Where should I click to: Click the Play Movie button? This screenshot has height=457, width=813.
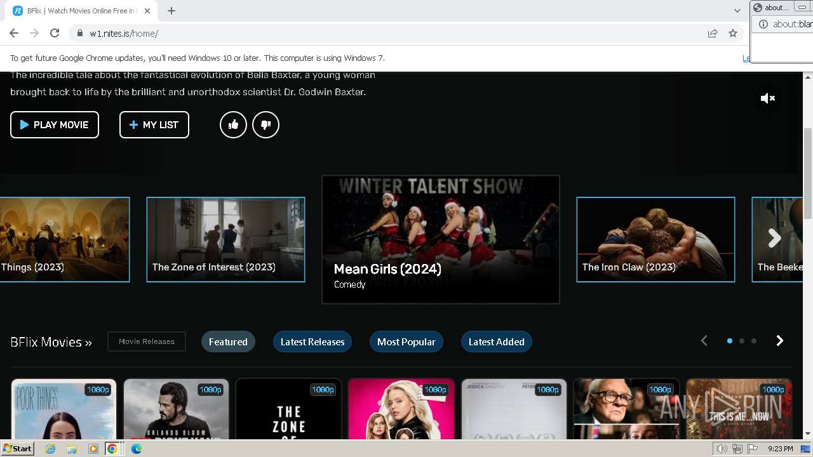[x=55, y=124]
